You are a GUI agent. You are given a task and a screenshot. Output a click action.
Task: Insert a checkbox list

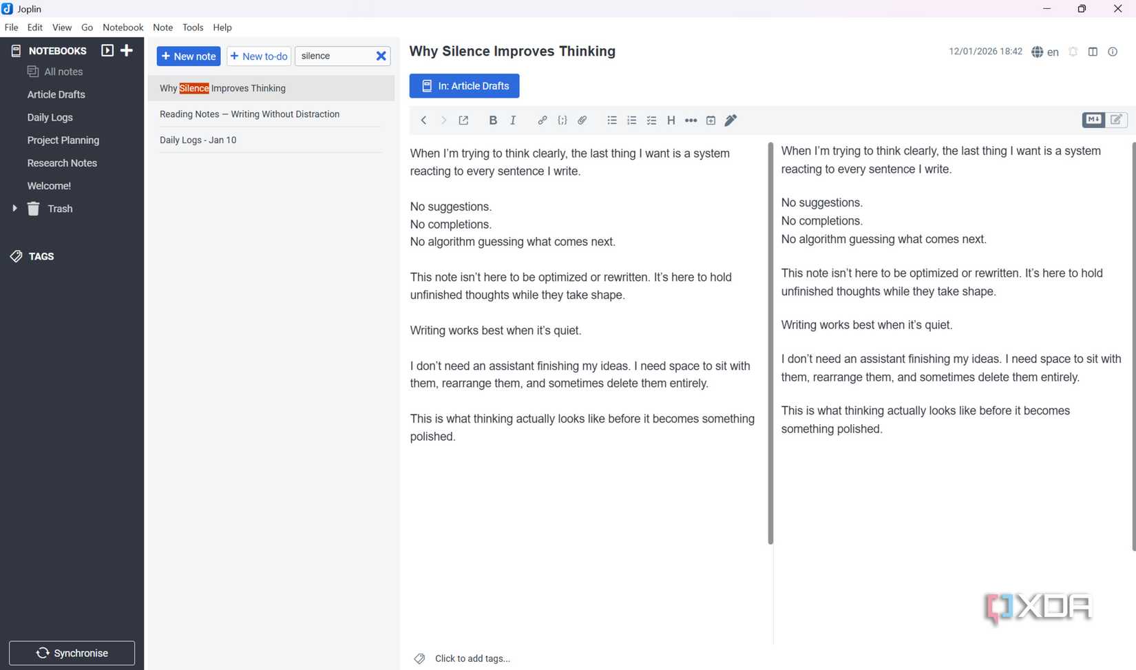coord(652,121)
